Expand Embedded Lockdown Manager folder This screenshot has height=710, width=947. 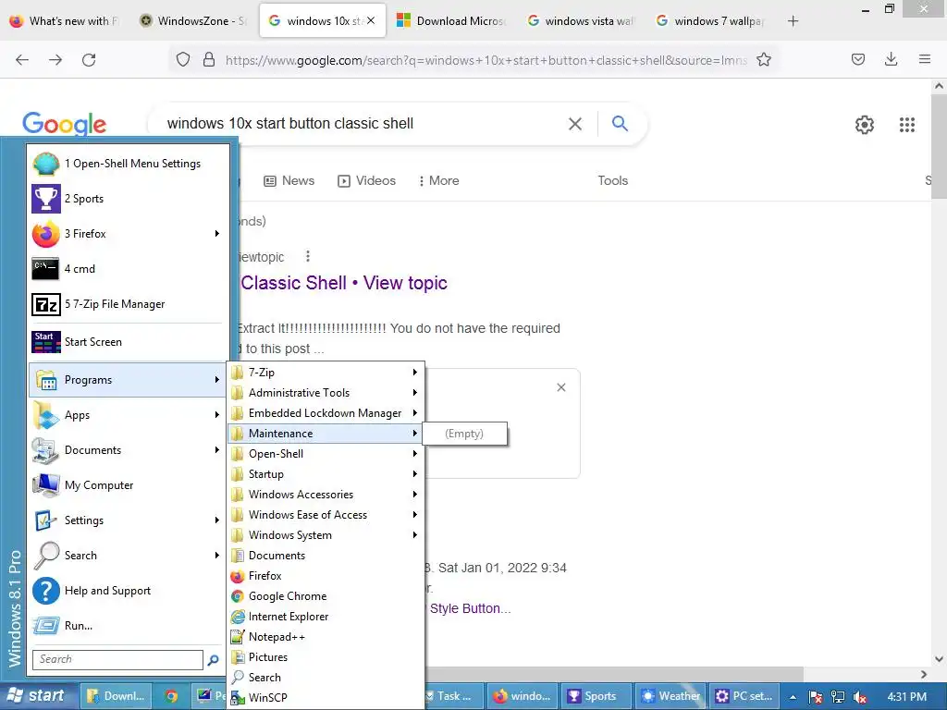326,413
